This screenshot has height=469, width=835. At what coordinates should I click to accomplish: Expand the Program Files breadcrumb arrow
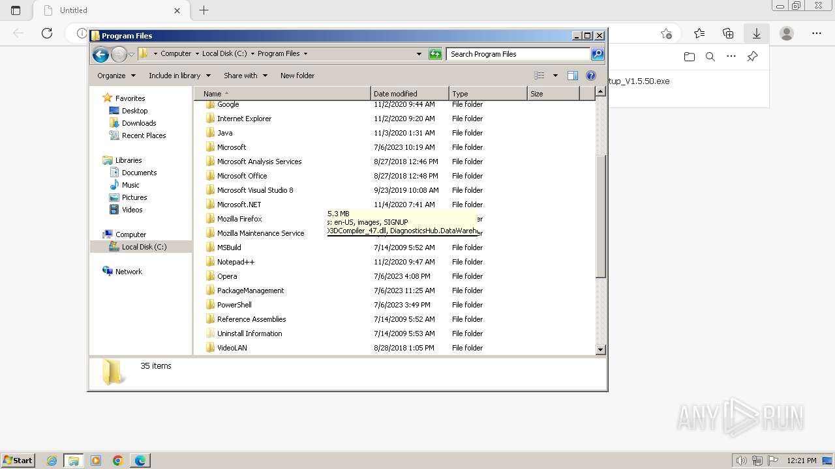pyautogui.click(x=305, y=54)
